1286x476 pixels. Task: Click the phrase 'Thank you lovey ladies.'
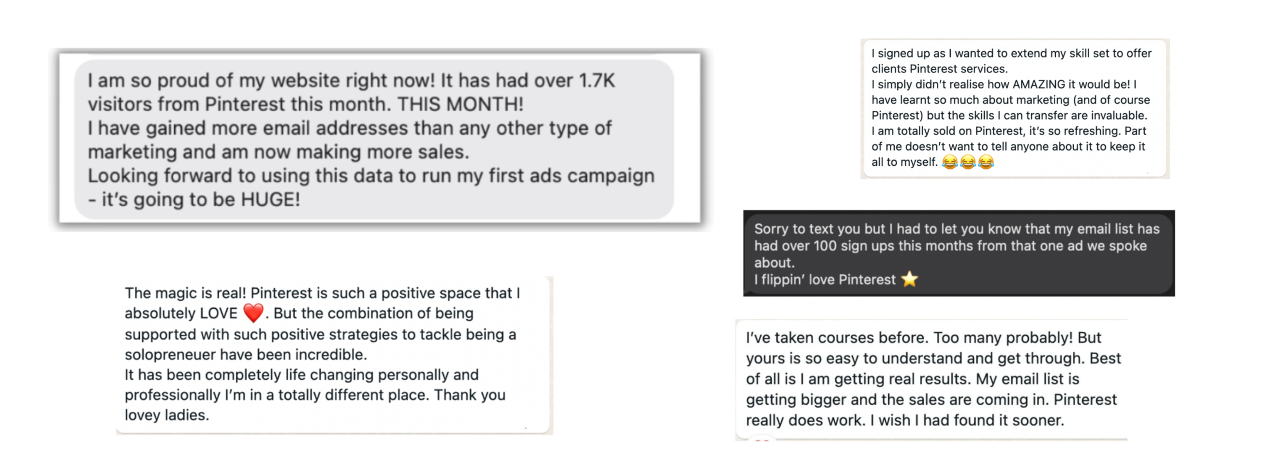point(315,405)
